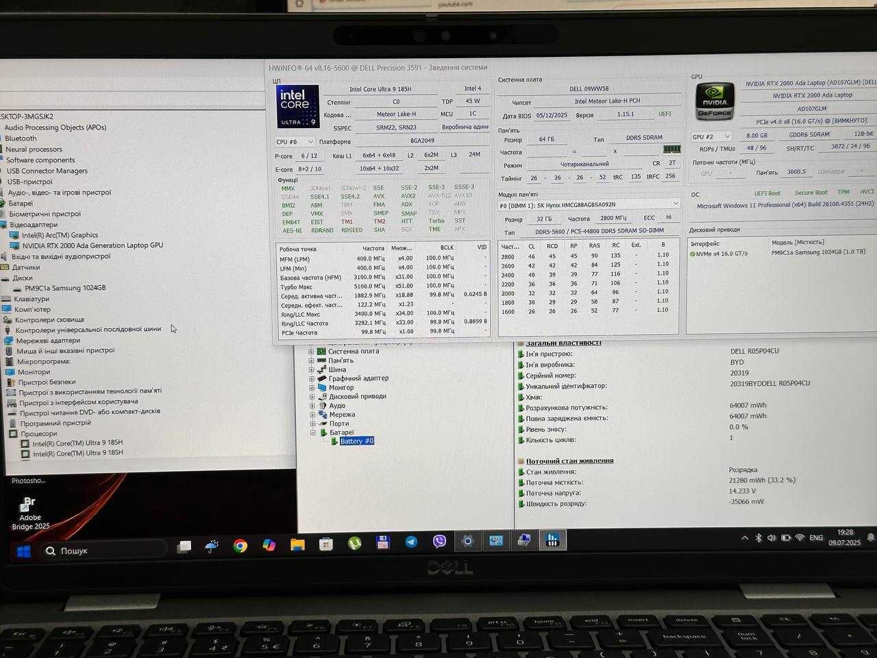Select Battery #0 in the tree

coord(357,441)
